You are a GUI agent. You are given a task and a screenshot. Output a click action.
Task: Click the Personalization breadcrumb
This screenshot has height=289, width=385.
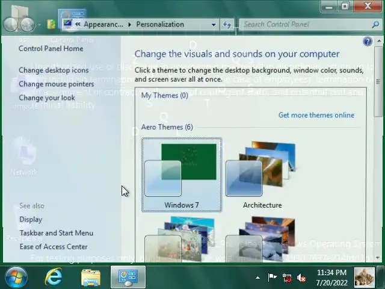click(160, 24)
